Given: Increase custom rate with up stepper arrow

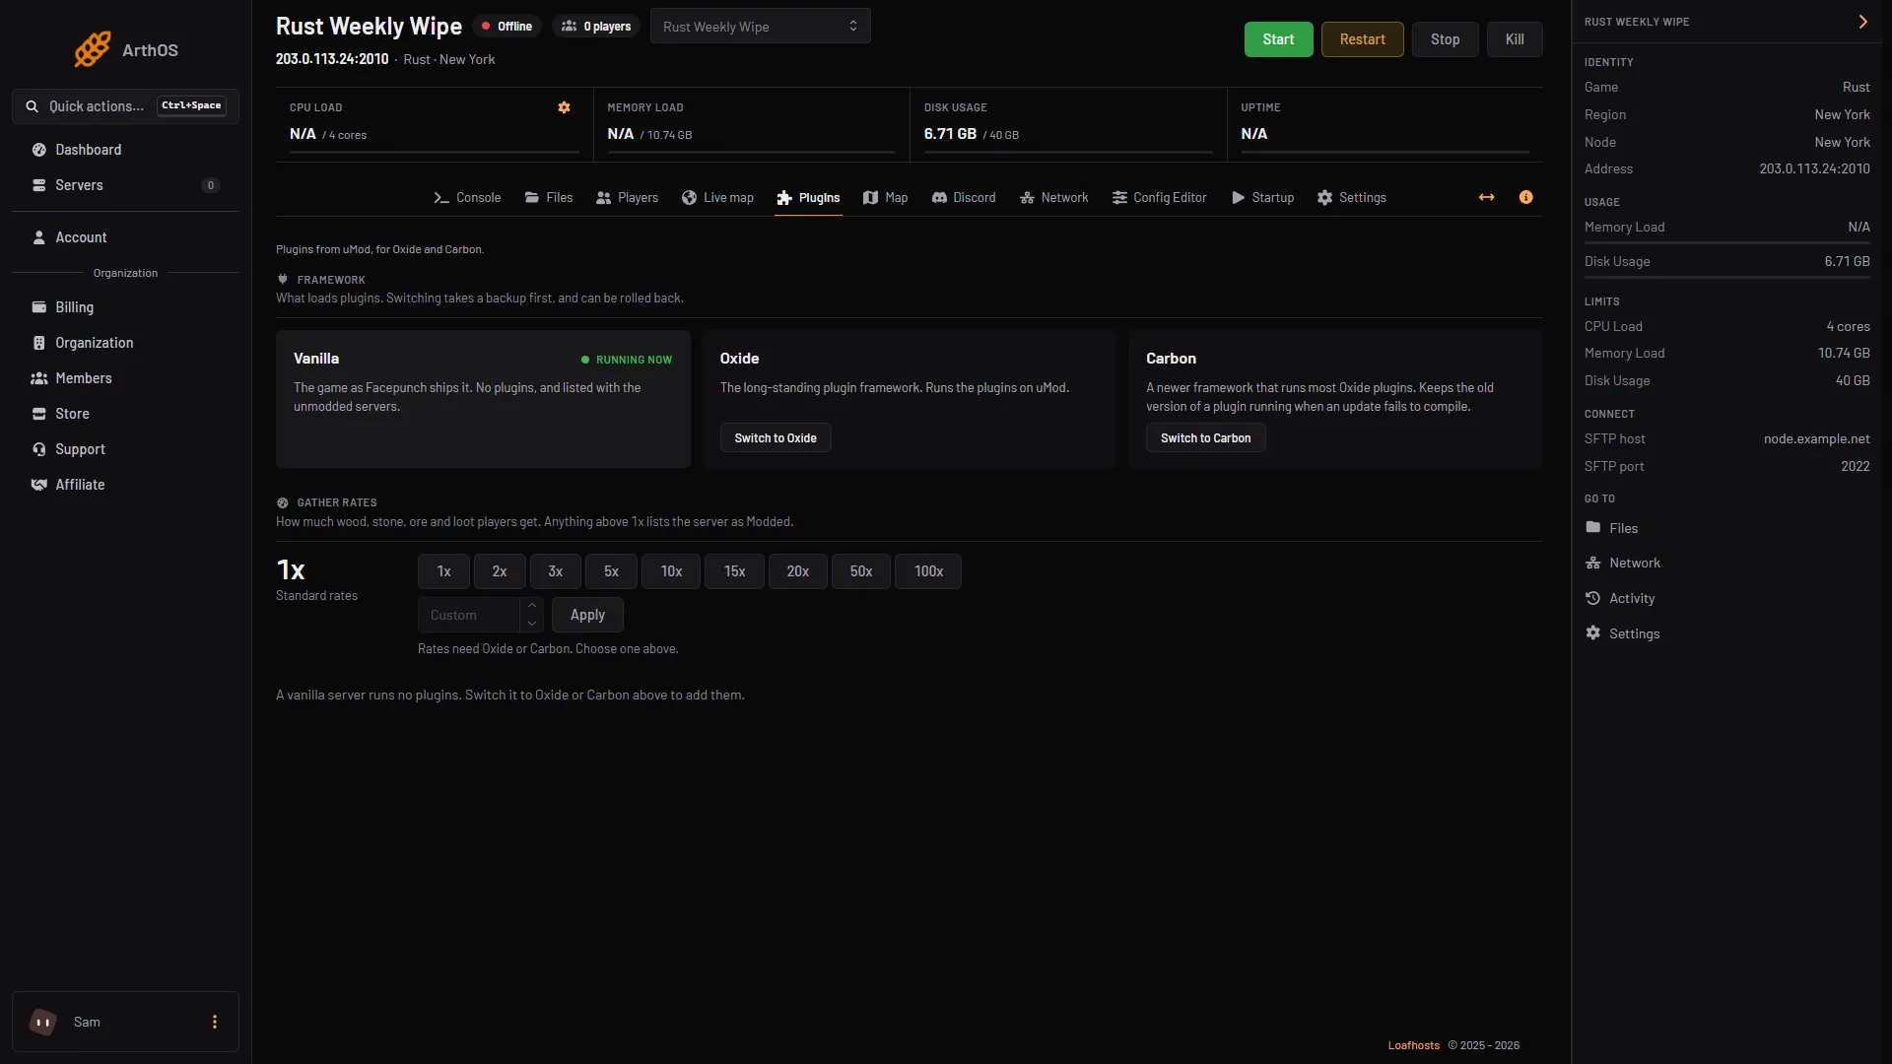Looking at the screenshot, I should pyautogui.click(x=532, y=606).
